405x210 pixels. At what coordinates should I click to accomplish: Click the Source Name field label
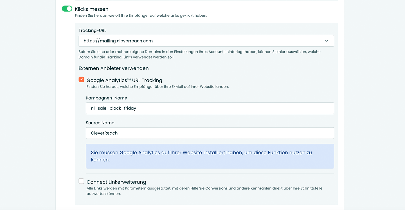(100, 123)
